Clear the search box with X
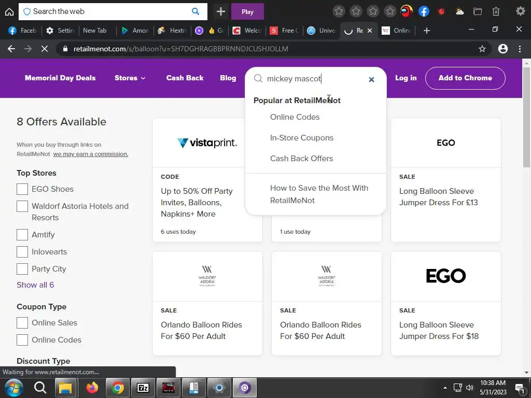 [371, 79]
